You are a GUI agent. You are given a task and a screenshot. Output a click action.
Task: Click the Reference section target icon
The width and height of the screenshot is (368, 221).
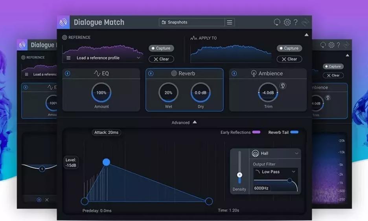64,37
